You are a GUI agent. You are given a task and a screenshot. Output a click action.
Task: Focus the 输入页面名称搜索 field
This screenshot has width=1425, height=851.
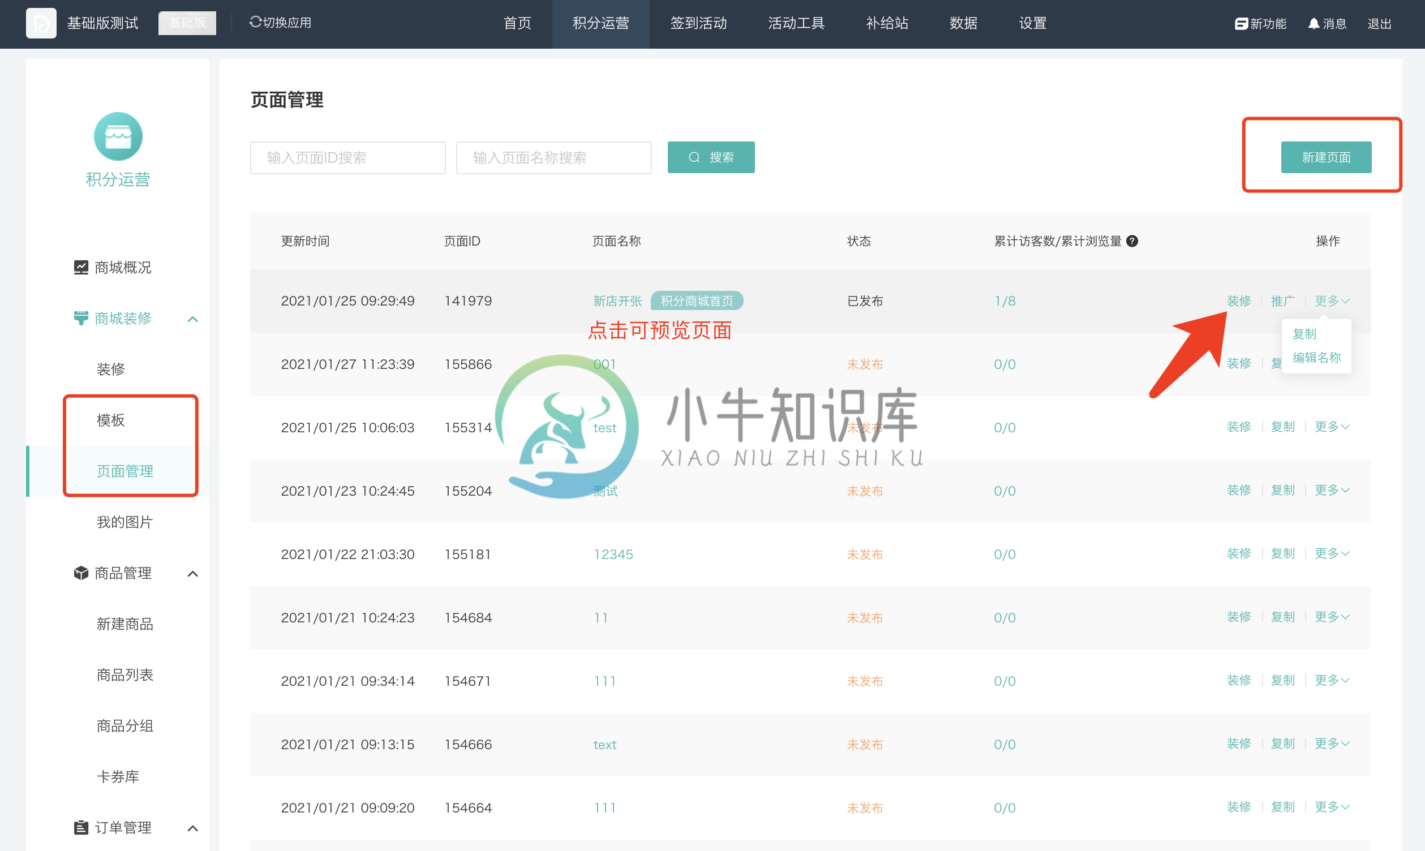click(553, 157)
